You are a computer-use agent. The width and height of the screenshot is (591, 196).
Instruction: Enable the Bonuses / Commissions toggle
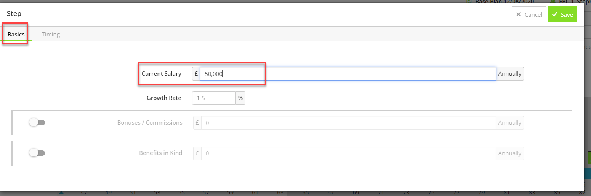(x=37, y=122)
